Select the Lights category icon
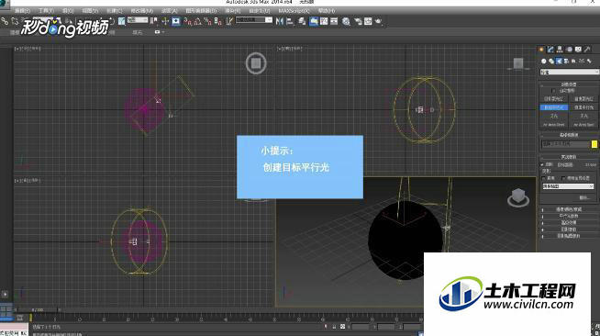 [x=559, y=61]
